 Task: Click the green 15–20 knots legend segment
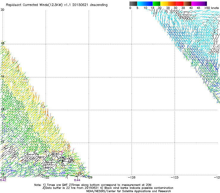coord(156,4)
